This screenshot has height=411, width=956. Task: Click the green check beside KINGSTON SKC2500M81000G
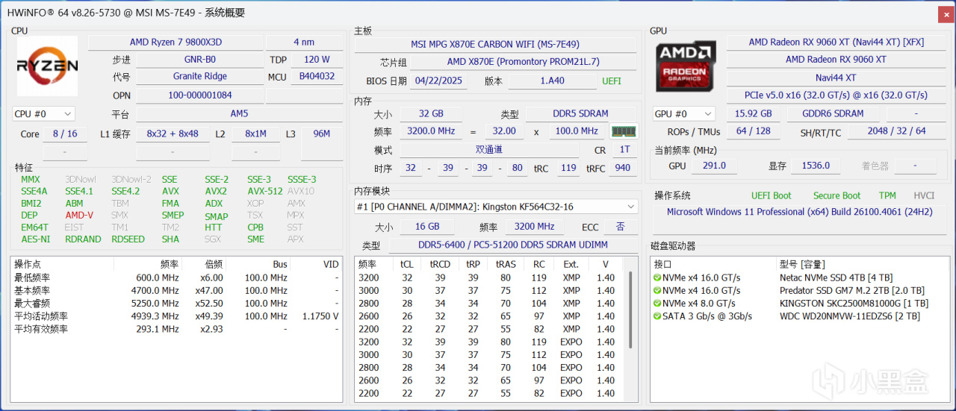tap(657, 303)
